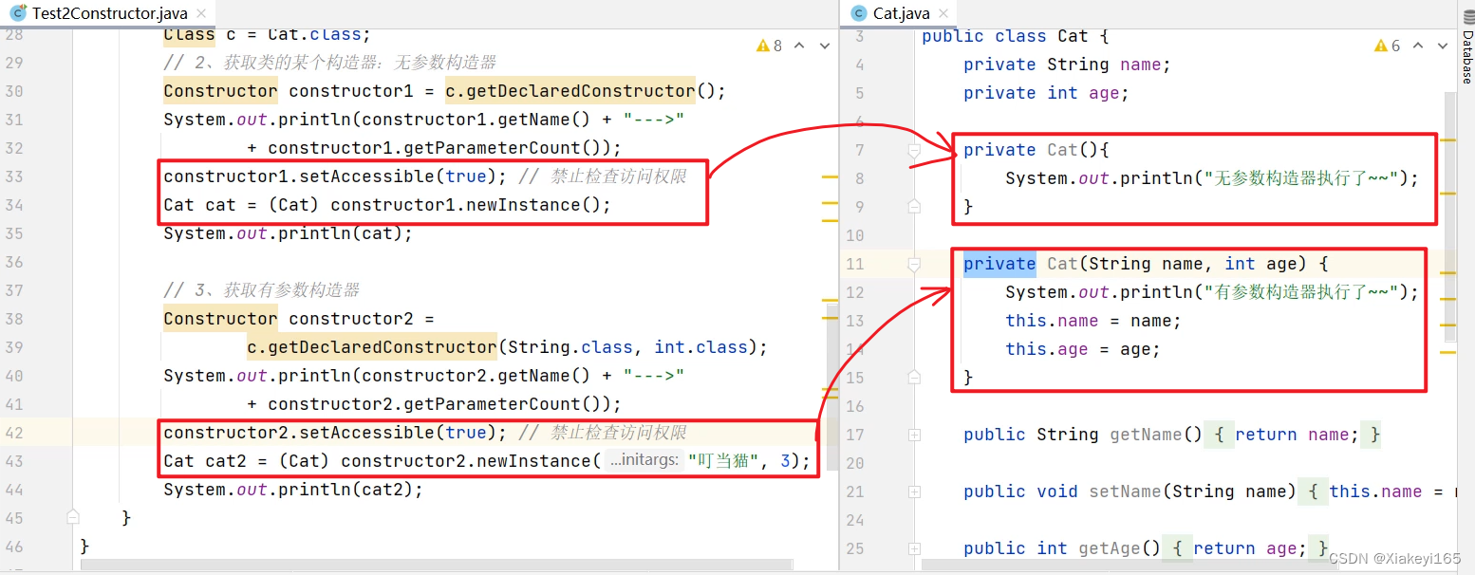The width and height of the screenshot is (1475, 575).
Task: Click "System.out.println(cat2);" on line 44
Action: tap(293, 490)
